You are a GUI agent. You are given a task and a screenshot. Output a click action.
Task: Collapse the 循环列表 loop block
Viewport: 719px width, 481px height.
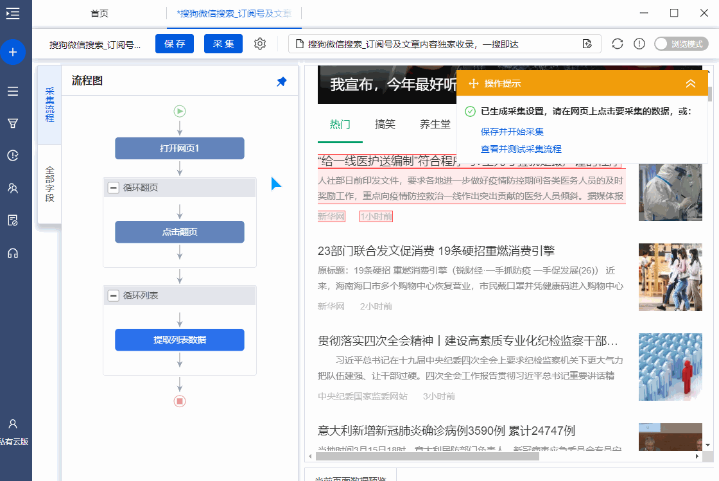tap(113, 296)
